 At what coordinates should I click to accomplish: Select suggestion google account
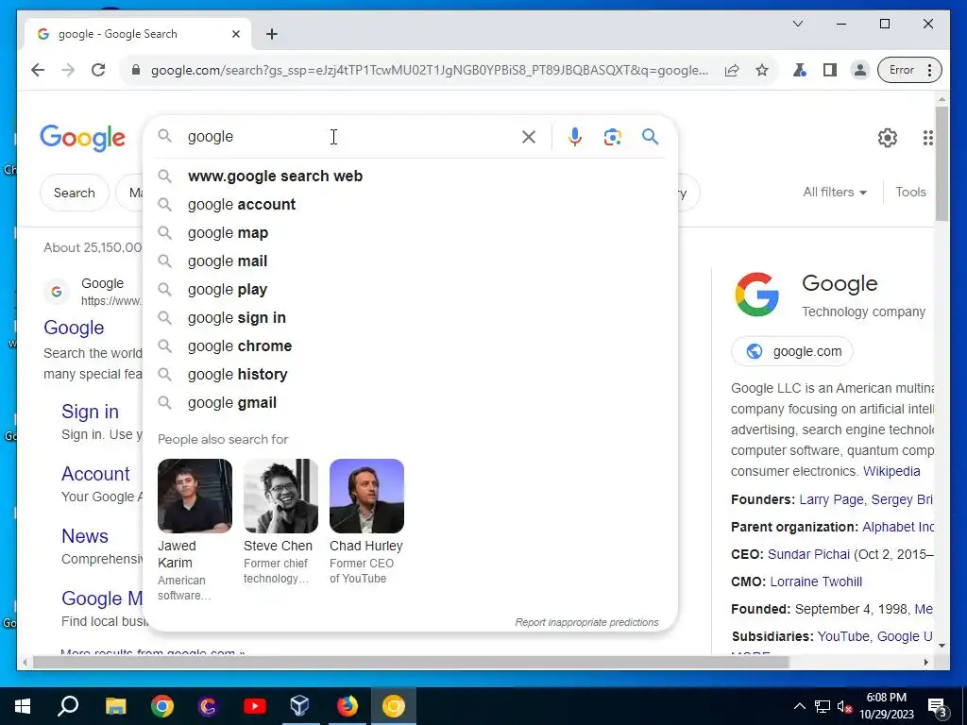(x=410, y=205)
